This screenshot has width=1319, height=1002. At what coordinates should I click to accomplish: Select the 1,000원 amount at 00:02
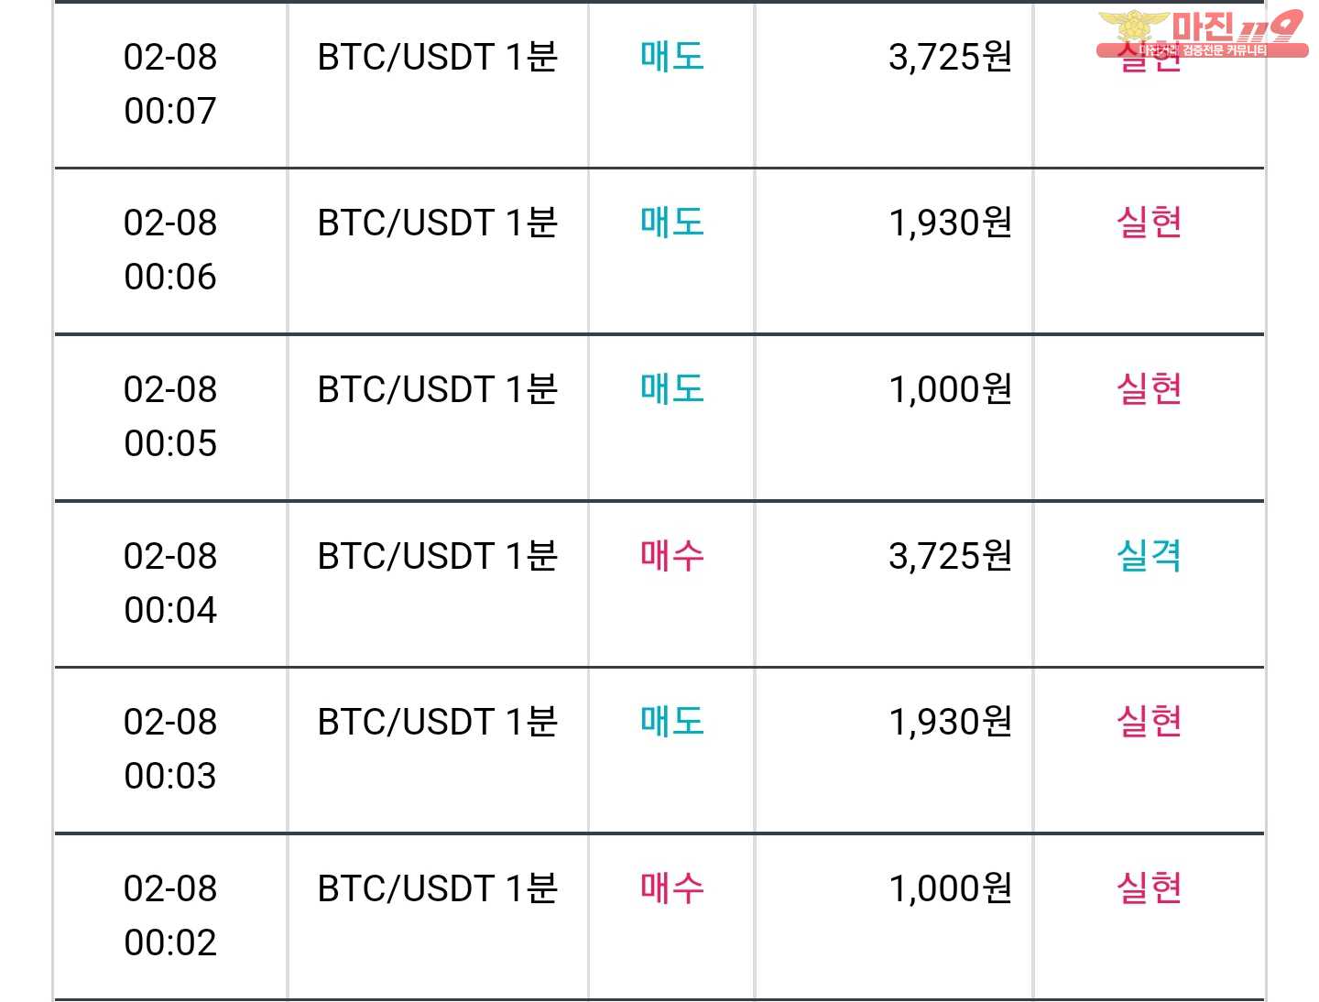[x=950, y=888]
